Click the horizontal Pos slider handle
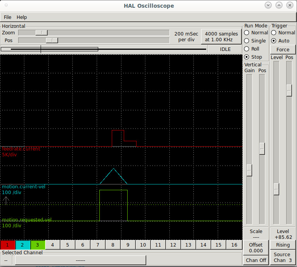Screen dimensions: 297x267 (x=52, y=41)
